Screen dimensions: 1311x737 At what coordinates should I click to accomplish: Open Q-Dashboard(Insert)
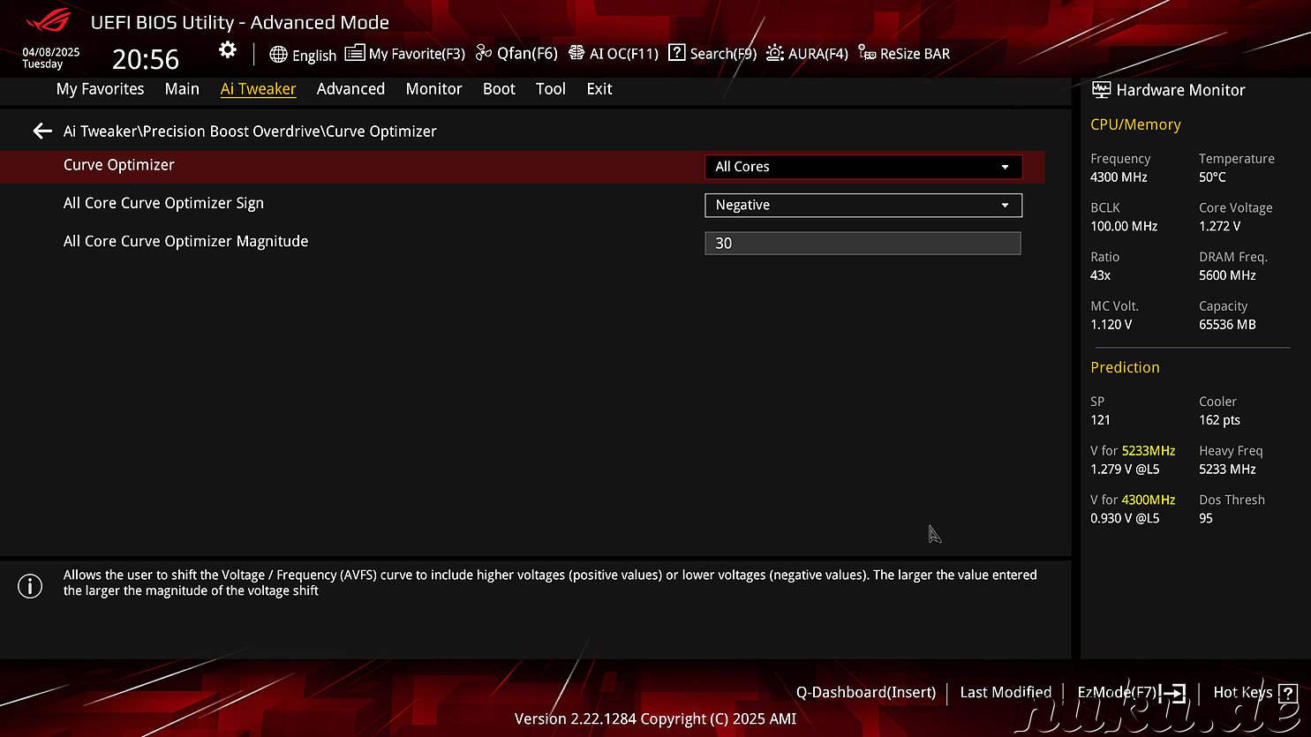866,693
